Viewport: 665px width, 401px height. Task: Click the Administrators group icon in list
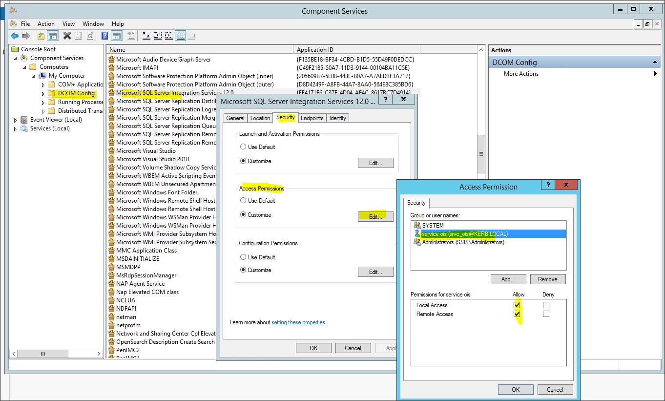(417, 242)
